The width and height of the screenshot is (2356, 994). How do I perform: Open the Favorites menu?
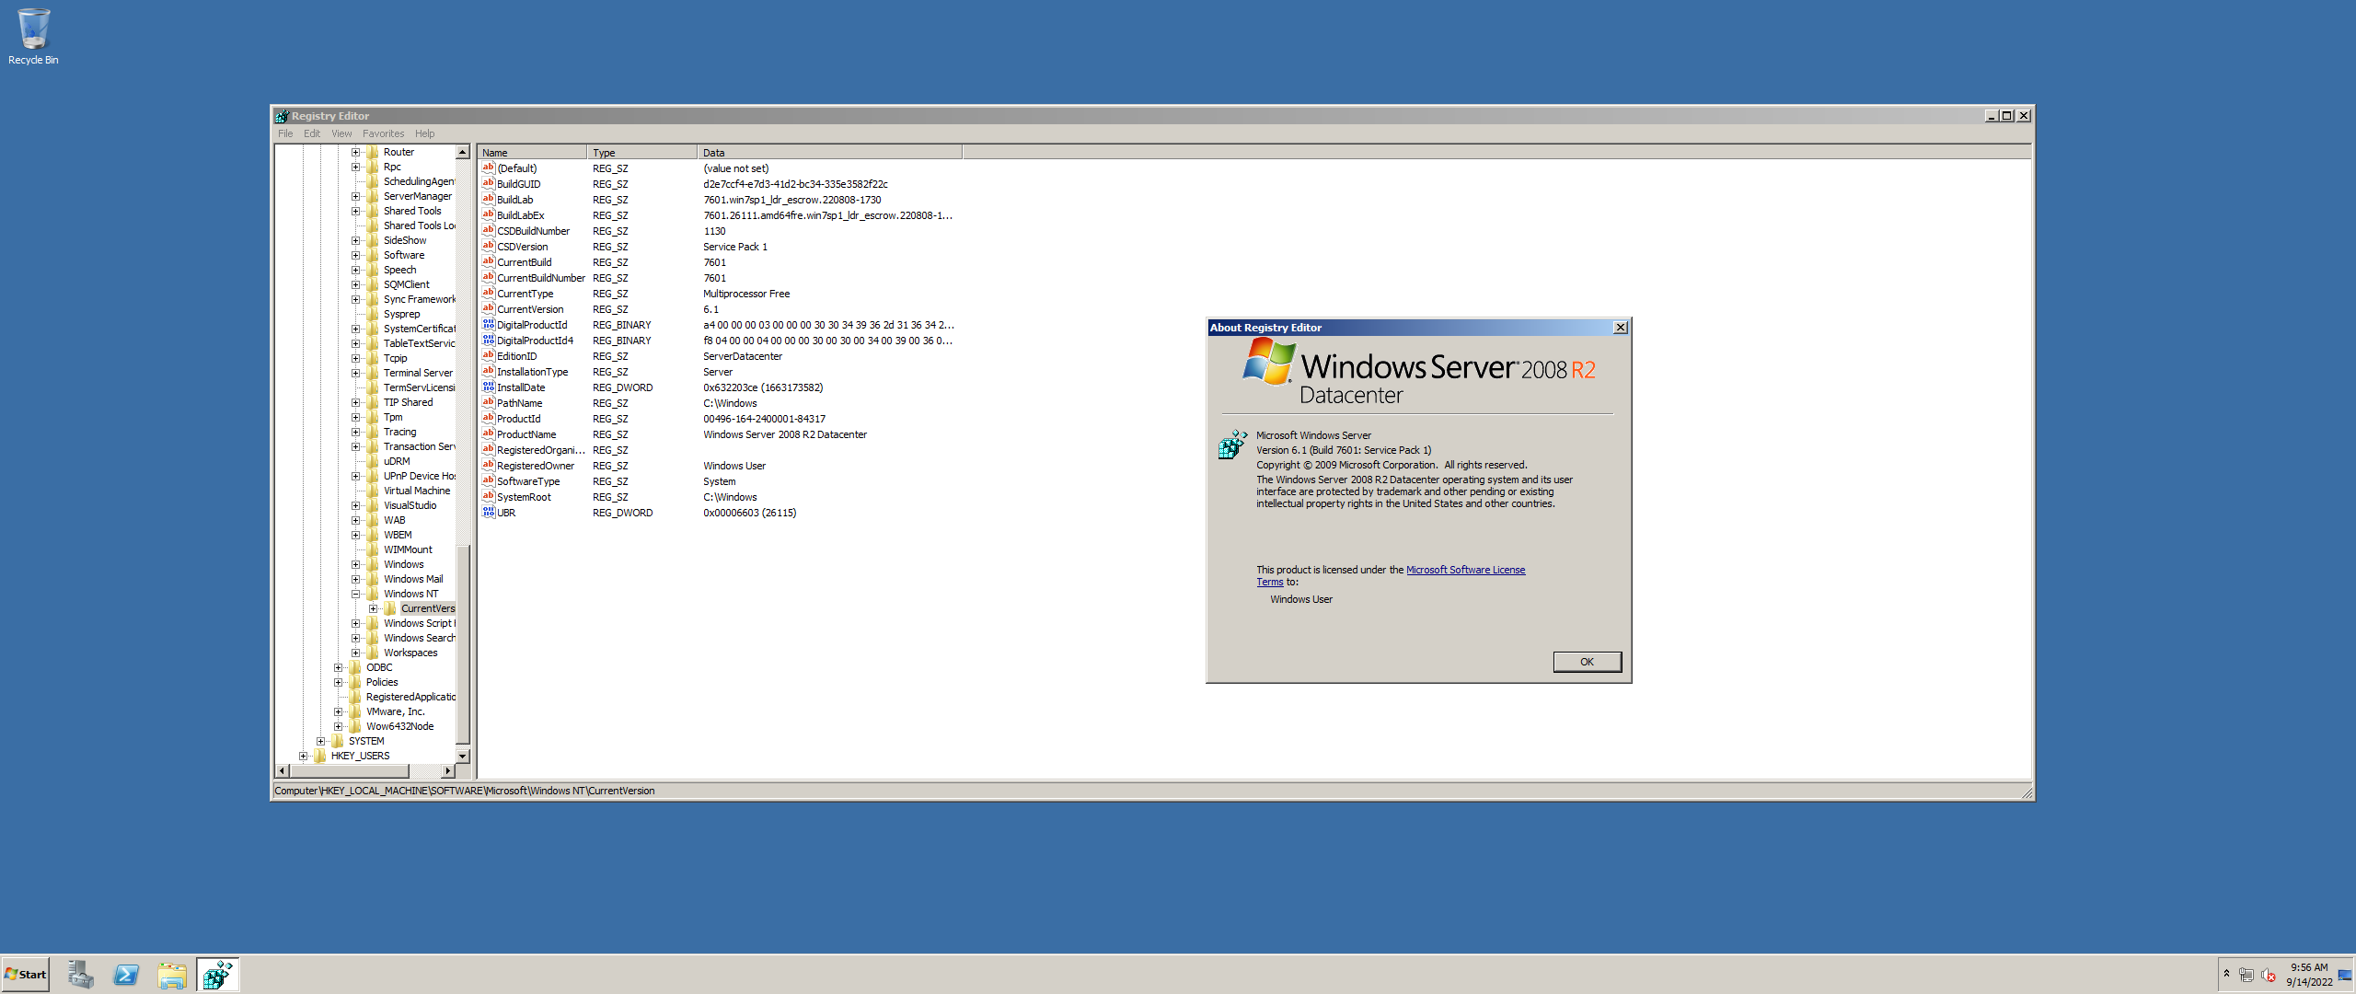(x=383, y=133)
